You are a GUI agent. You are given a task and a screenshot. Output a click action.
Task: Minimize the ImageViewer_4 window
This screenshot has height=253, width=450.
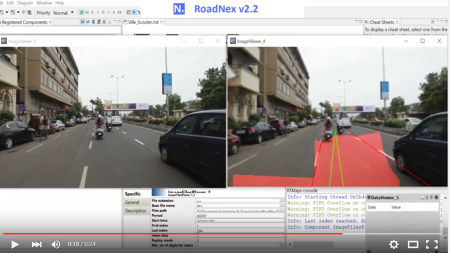point(406,41)
